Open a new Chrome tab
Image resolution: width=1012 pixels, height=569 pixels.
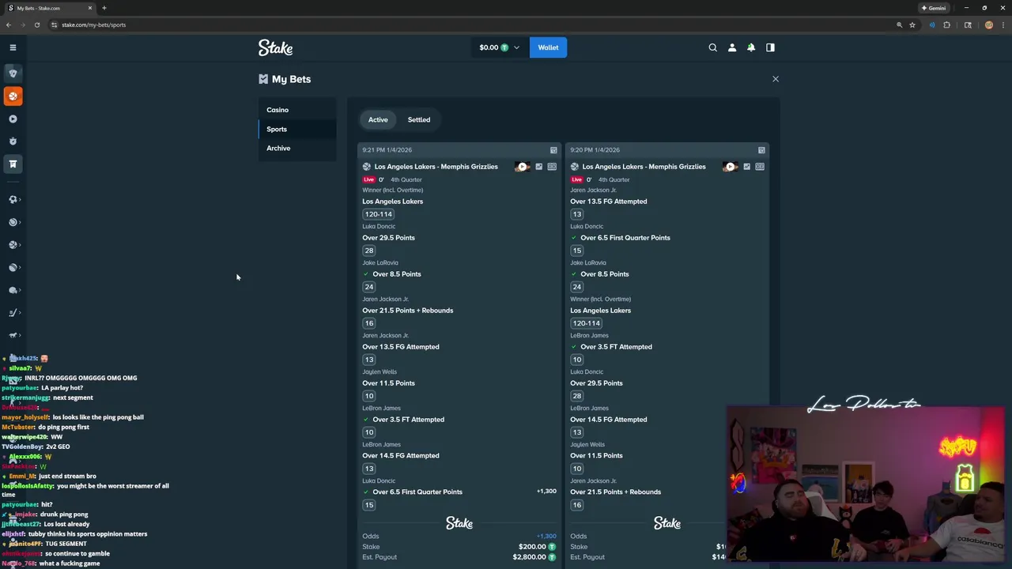click(x=104, y=8)
